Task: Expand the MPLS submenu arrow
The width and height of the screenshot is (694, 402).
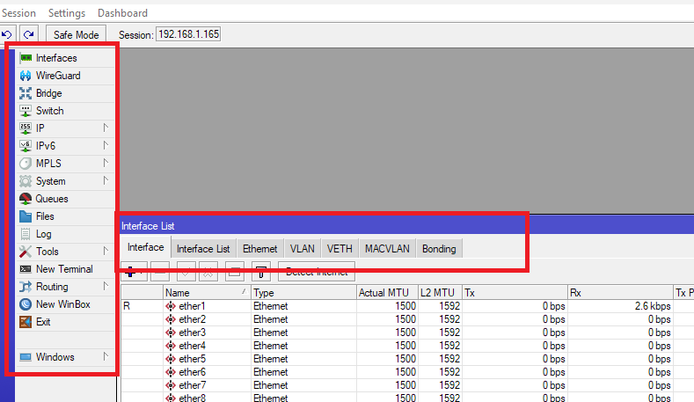Action: coord(106,164)
